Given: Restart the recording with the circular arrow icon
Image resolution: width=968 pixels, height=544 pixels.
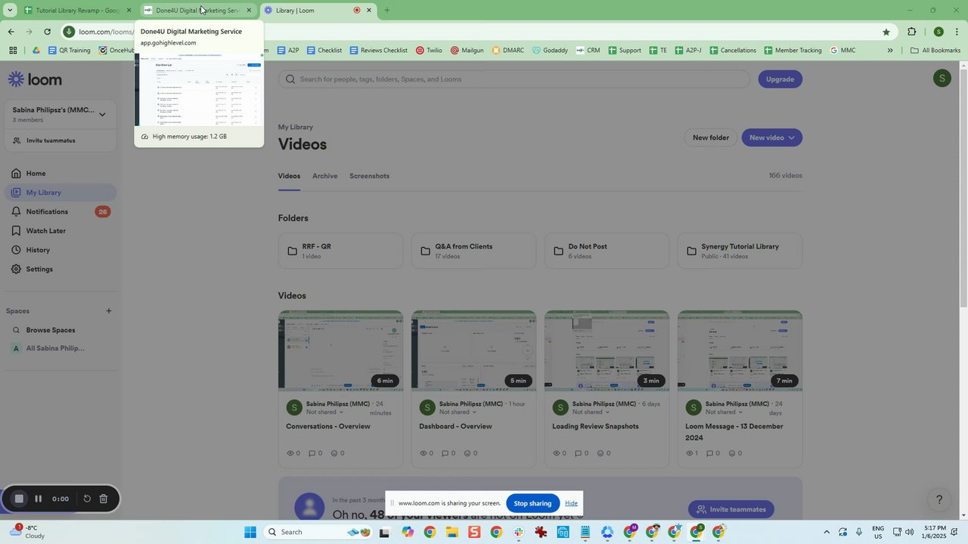Looking at the screenshot, I should click(87, 499).
